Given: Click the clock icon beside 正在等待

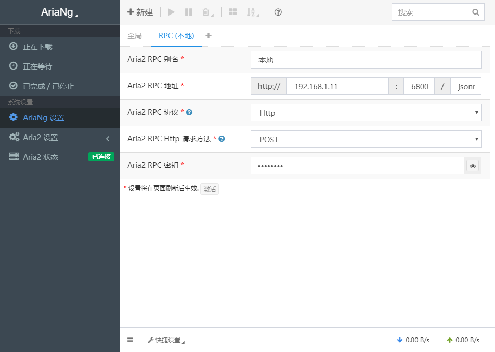Looking at the screenshot, I should click(x=14, y=66).
